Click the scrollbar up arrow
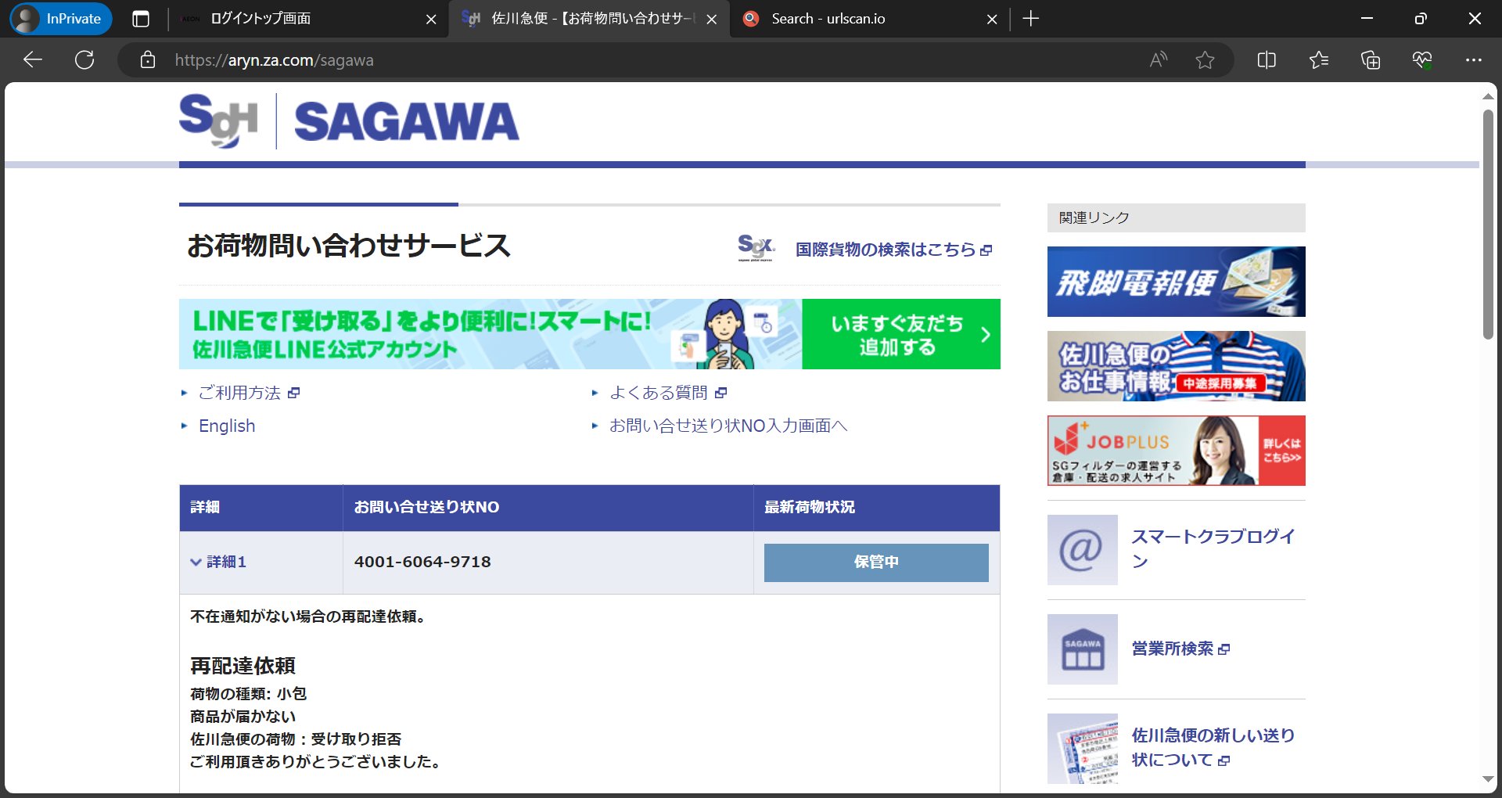 click(1488, 96)
